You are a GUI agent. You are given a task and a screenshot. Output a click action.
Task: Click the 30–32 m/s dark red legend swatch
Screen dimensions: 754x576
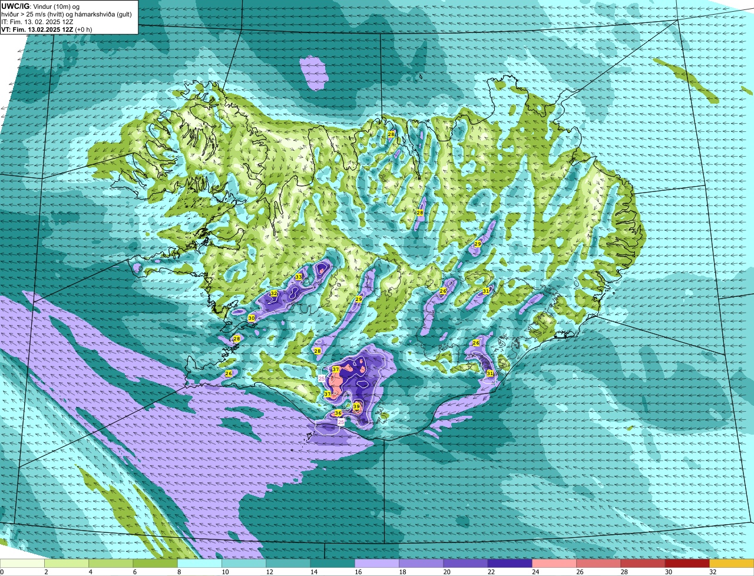(687, 563)
